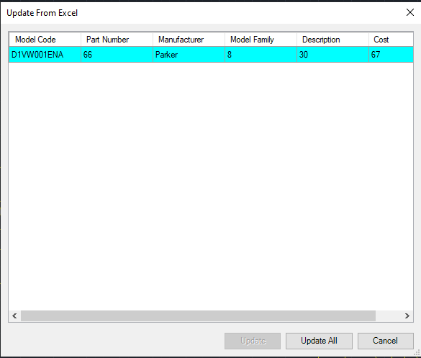Close the Update From Excel window
The image size is (421, 358).
tap(410, 12)
